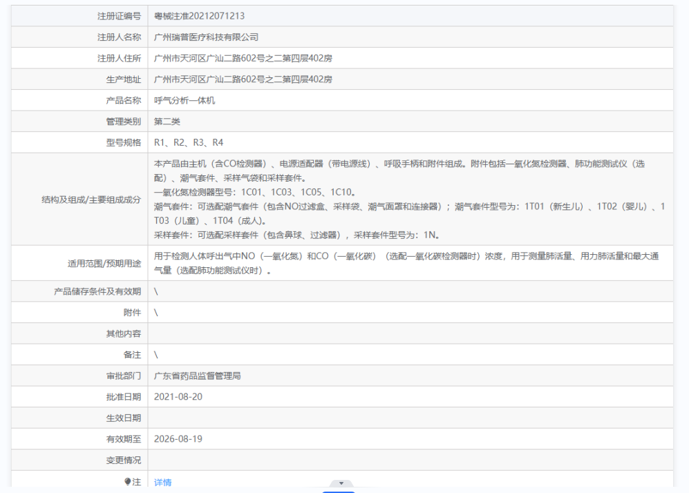Viewport: 689px width, 493px height.
Task: Click the 批准日期 label
Action: point(124,397)
